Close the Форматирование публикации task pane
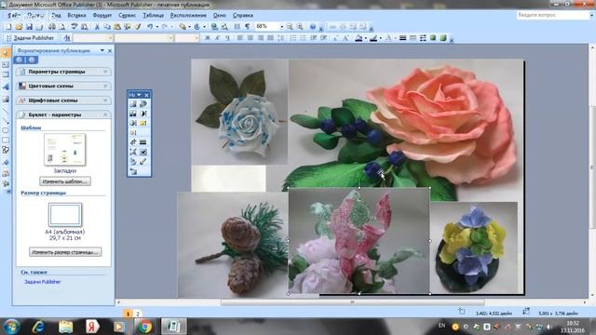The width and height of the screenshot is (596, 335). coord(110,50)
